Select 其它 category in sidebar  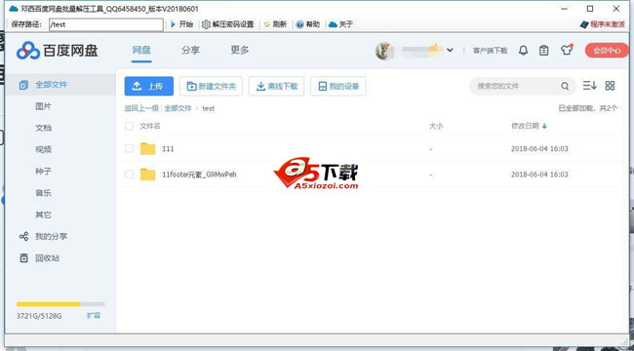[x=43, y=214]
